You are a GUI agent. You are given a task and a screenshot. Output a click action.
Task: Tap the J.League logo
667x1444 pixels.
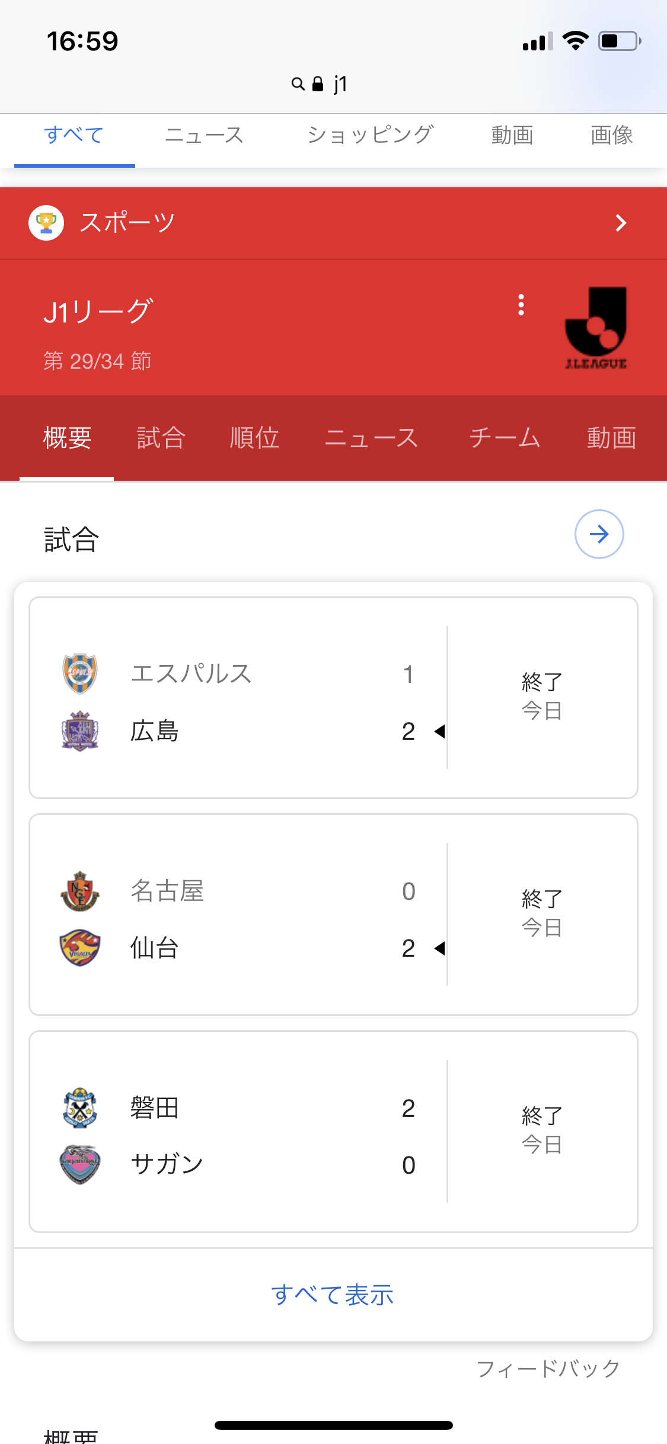(596, 328)
